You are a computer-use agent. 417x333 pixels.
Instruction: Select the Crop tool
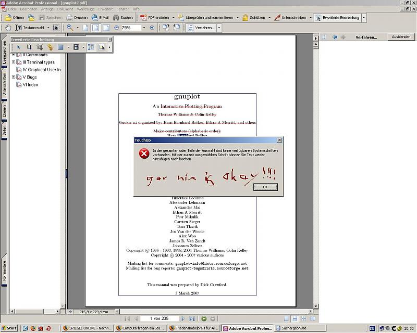pyautogui.click(x=40, y=47)
